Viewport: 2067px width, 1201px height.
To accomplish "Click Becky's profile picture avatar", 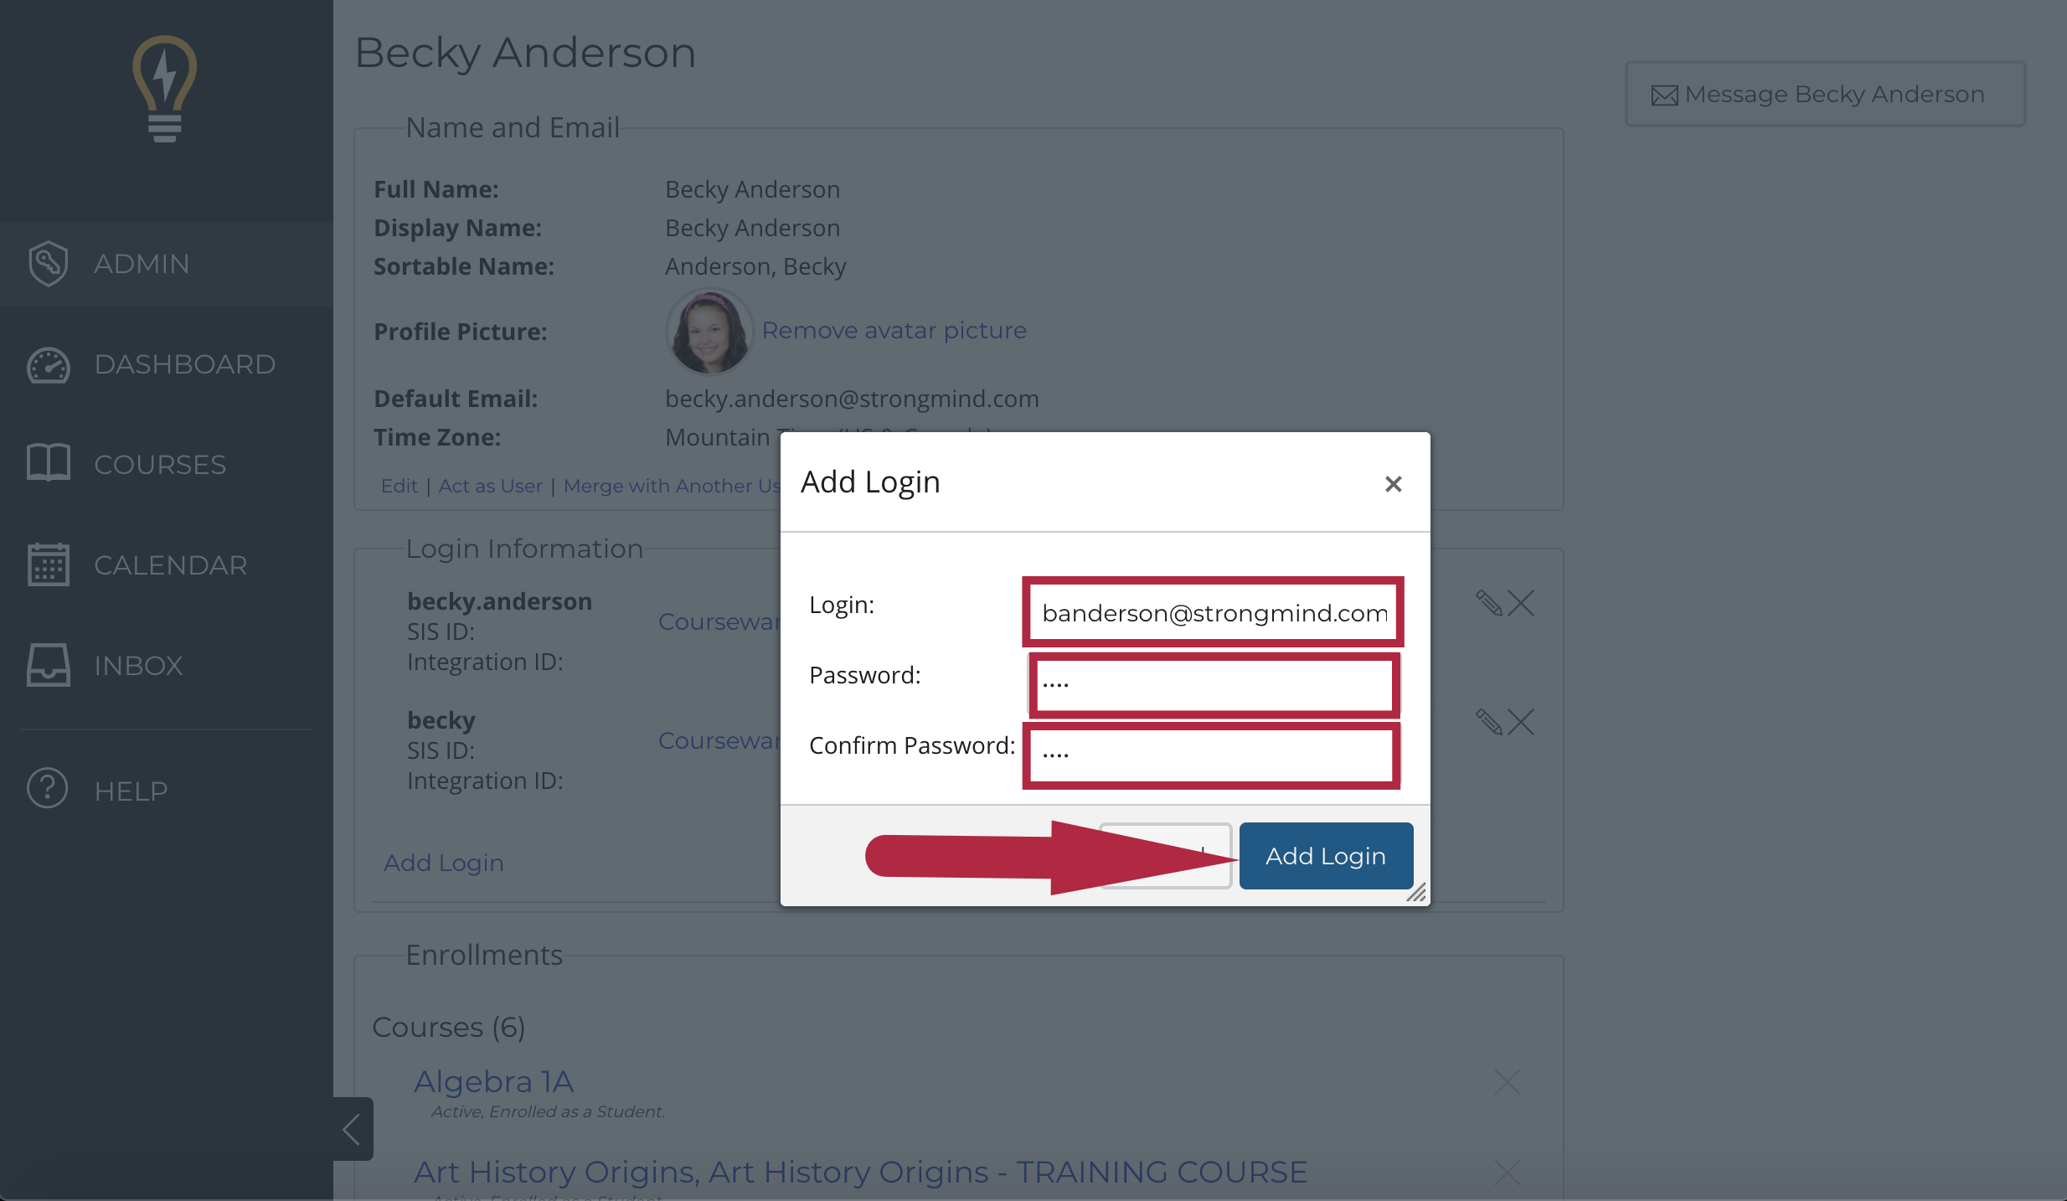I will [x=709, y=332].
